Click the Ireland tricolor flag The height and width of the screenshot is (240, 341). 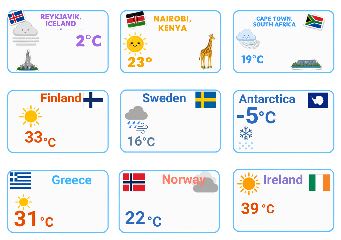pos(319,183)
